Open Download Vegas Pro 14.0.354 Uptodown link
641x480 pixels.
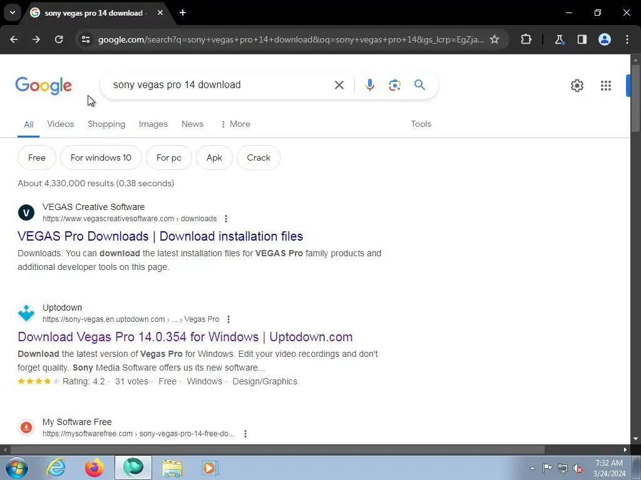point(185,337)
